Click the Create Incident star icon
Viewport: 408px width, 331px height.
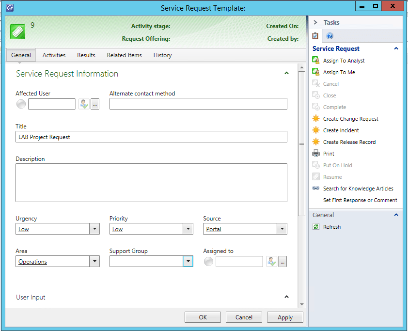click(x=316, y=130)
